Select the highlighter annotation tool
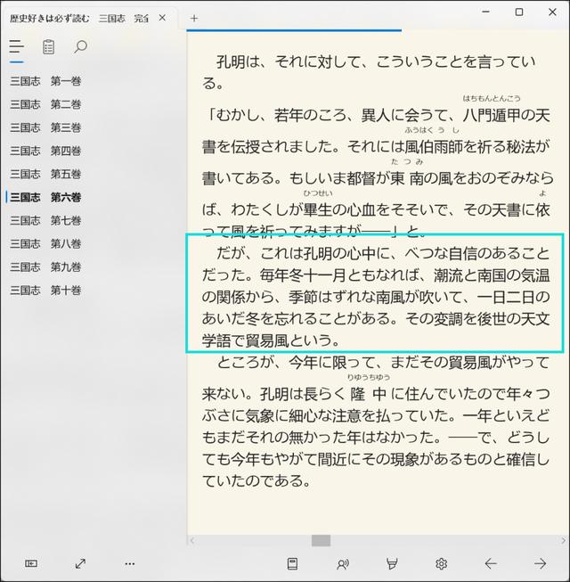 coord(391,563)
